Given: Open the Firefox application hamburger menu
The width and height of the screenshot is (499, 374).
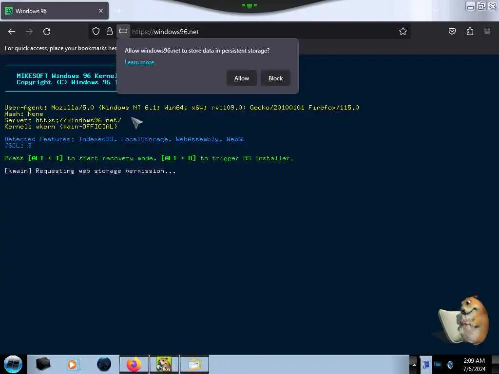Looking at the screenshot, I should [487, 31].
